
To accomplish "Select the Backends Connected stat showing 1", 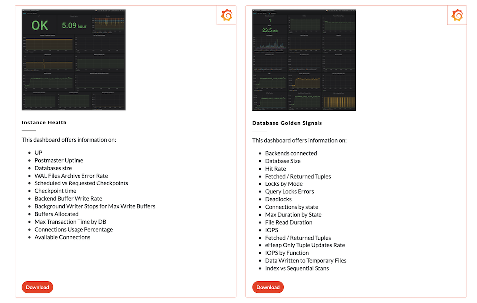I will 270,20.
